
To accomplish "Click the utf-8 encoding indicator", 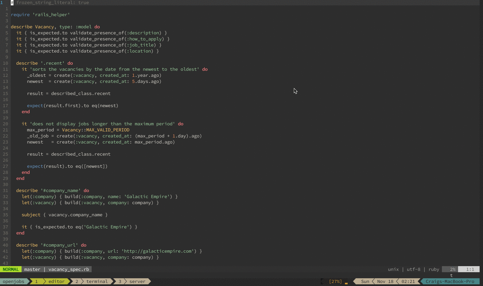I will 414,269.
